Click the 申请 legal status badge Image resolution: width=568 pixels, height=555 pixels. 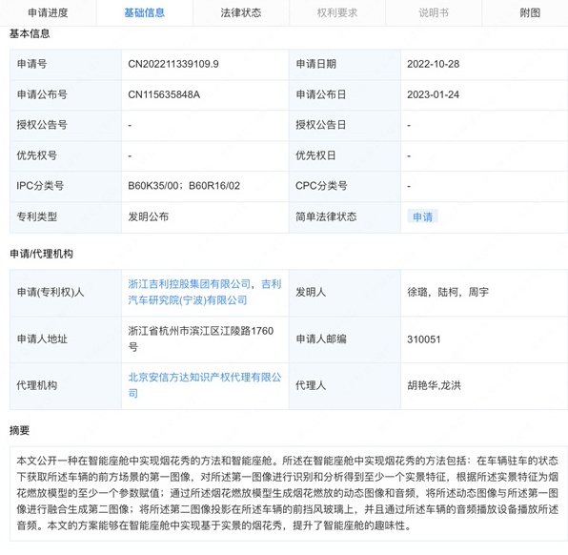pyautogui.click(x=422, y=216)
